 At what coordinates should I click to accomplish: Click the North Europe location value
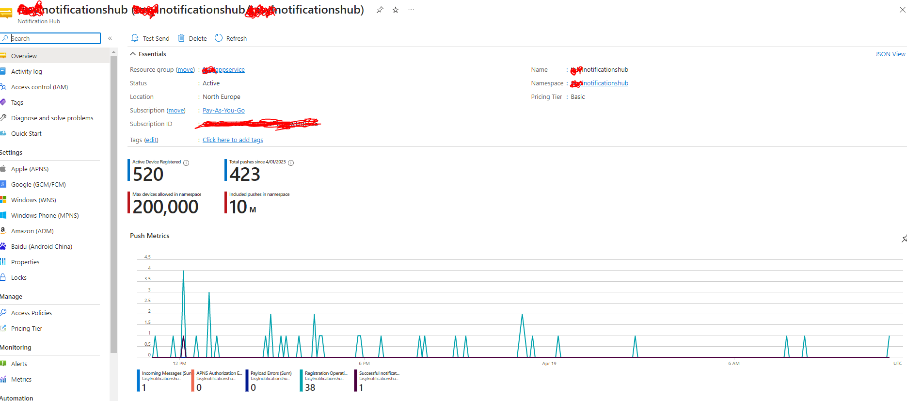(222, 97)
